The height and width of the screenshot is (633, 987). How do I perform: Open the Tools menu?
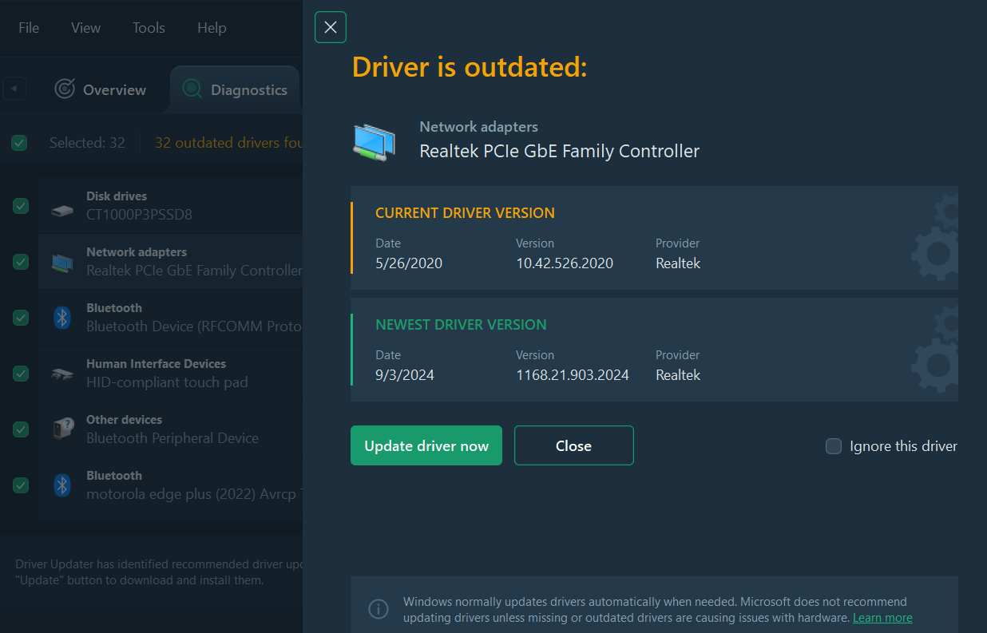[x=149, y=28]
